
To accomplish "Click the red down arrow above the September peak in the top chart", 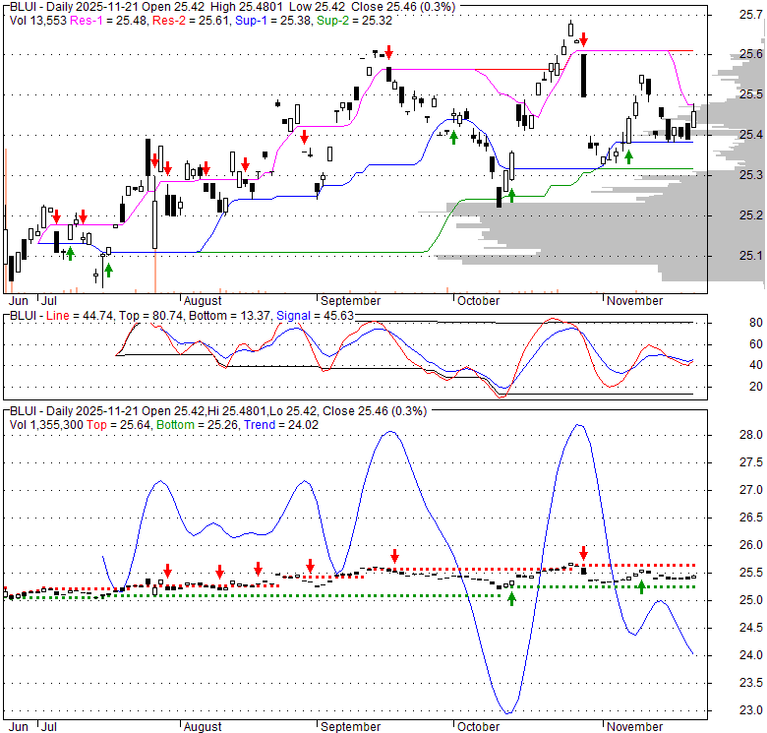I will [389, 51].
